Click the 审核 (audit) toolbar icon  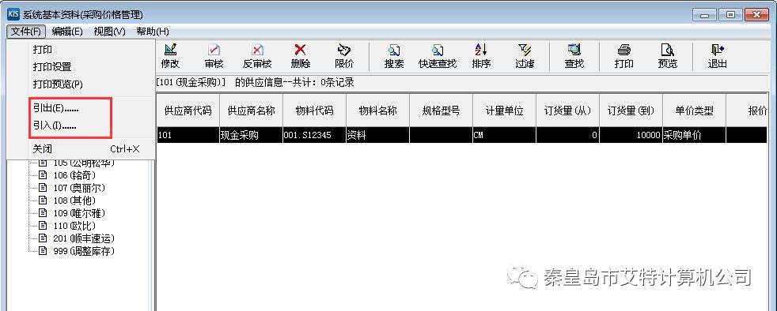pyautogui.click(x=214, y=56)
